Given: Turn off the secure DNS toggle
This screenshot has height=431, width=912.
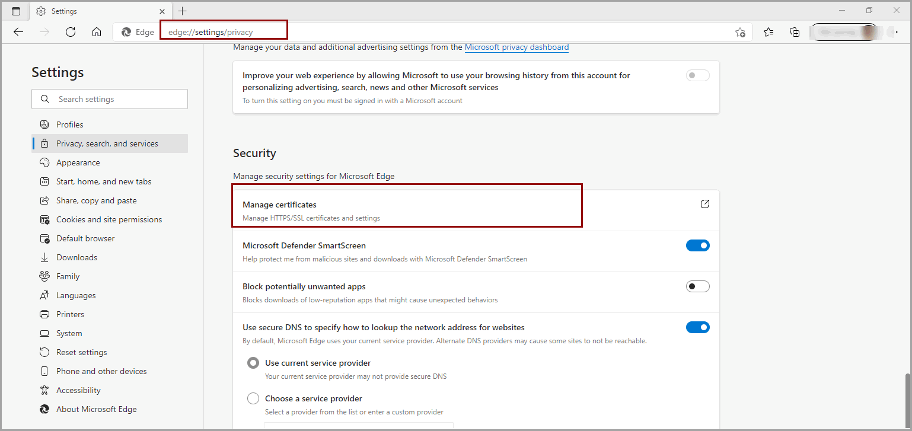Looking at the screenshot, I should pos(697,327).
